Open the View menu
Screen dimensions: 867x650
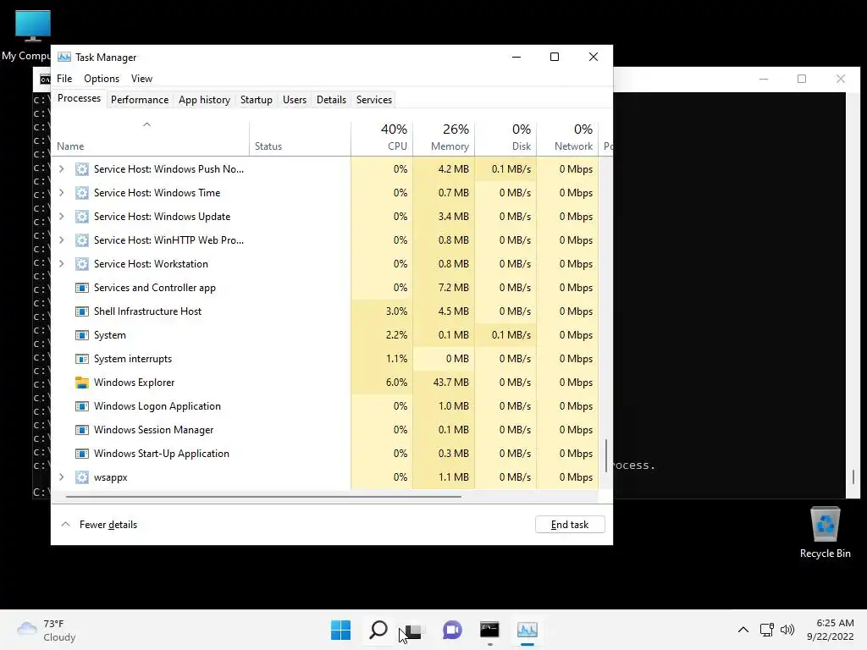tap(141, 79)
